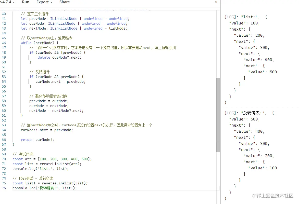Click 'prevNode = curNode;' line
The width and height of the screenshot is (299, 204).
pos(49,101)
